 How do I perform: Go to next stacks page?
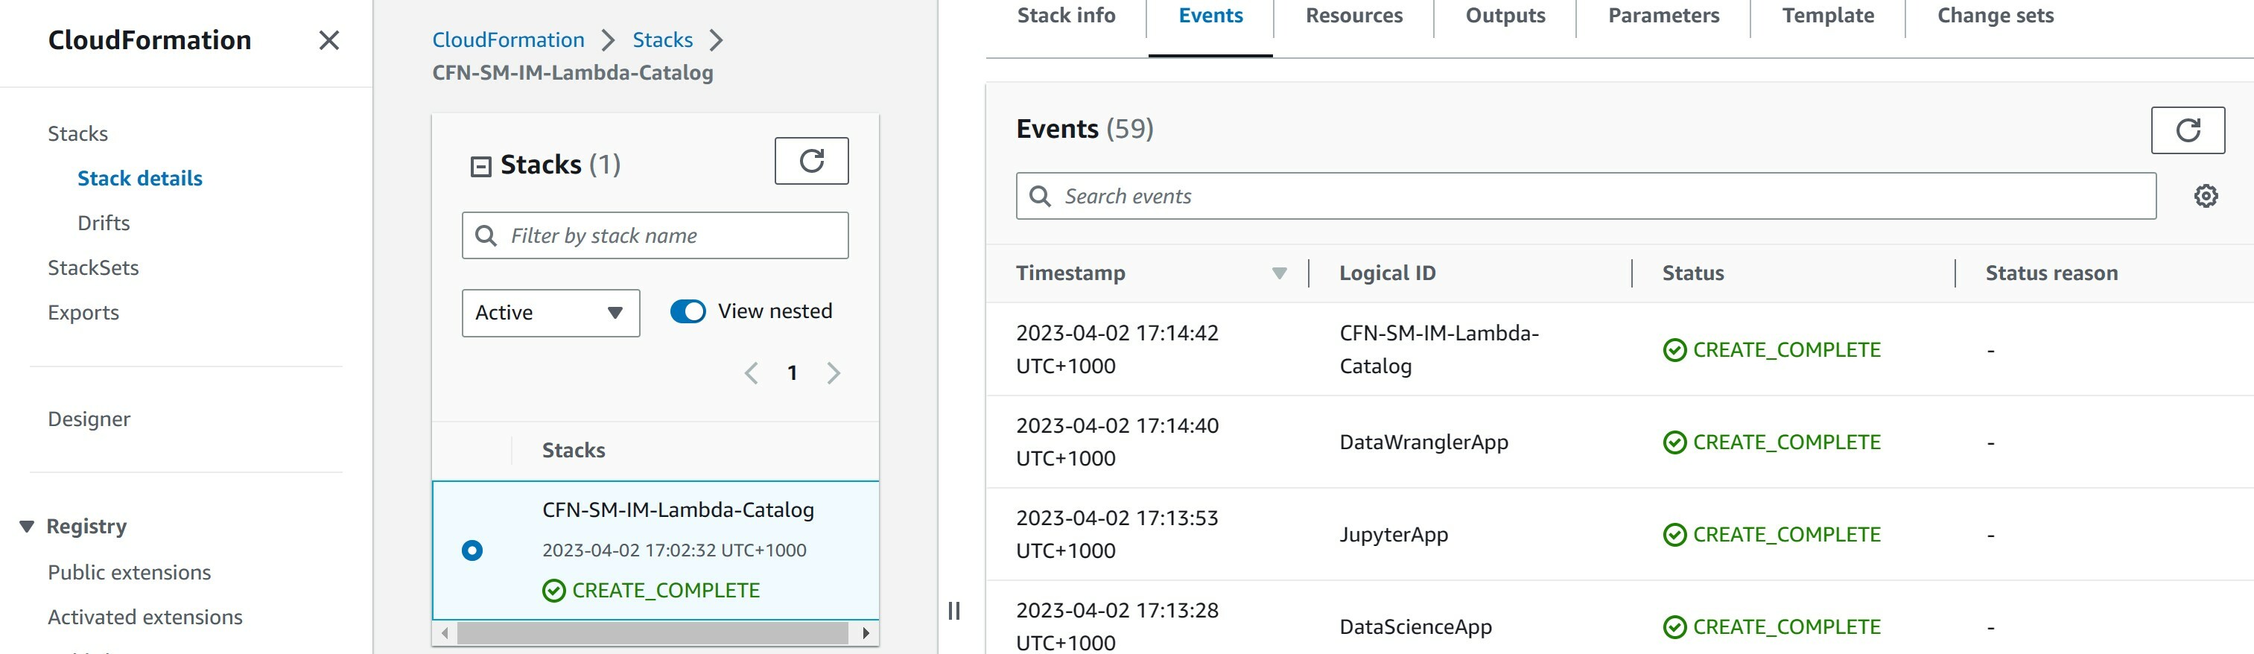833,374
